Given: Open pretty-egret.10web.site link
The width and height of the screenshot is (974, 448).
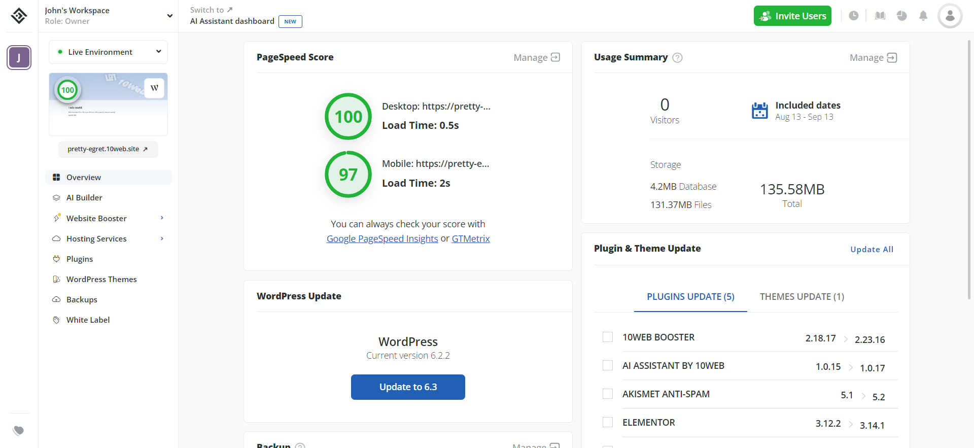Looking at the screenshot, I should 108,149.
